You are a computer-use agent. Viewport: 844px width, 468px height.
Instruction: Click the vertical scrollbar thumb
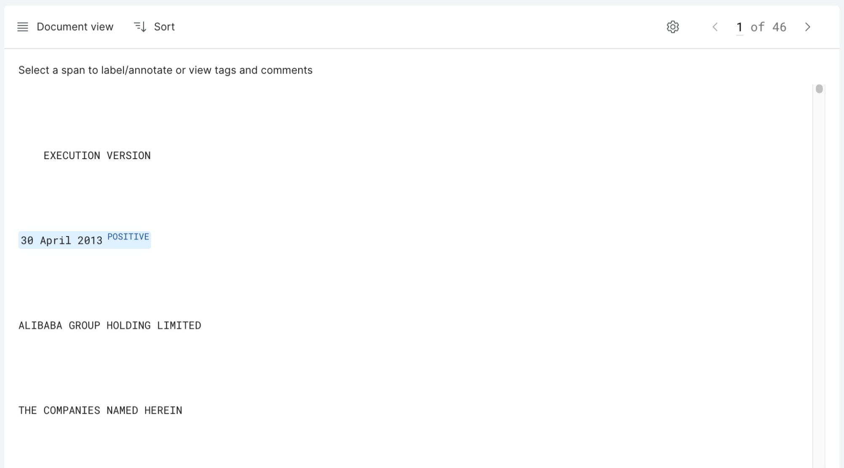click(819, 89)
